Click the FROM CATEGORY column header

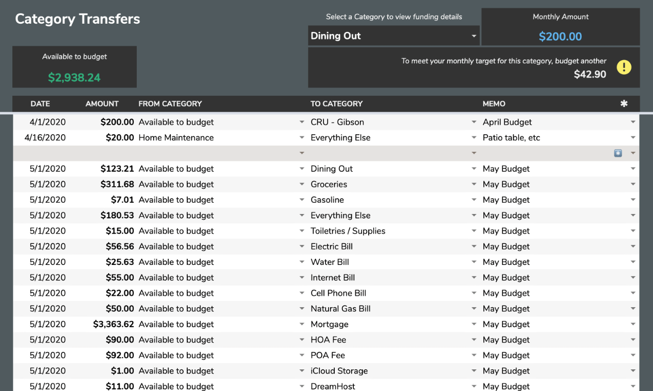(170, 103)
